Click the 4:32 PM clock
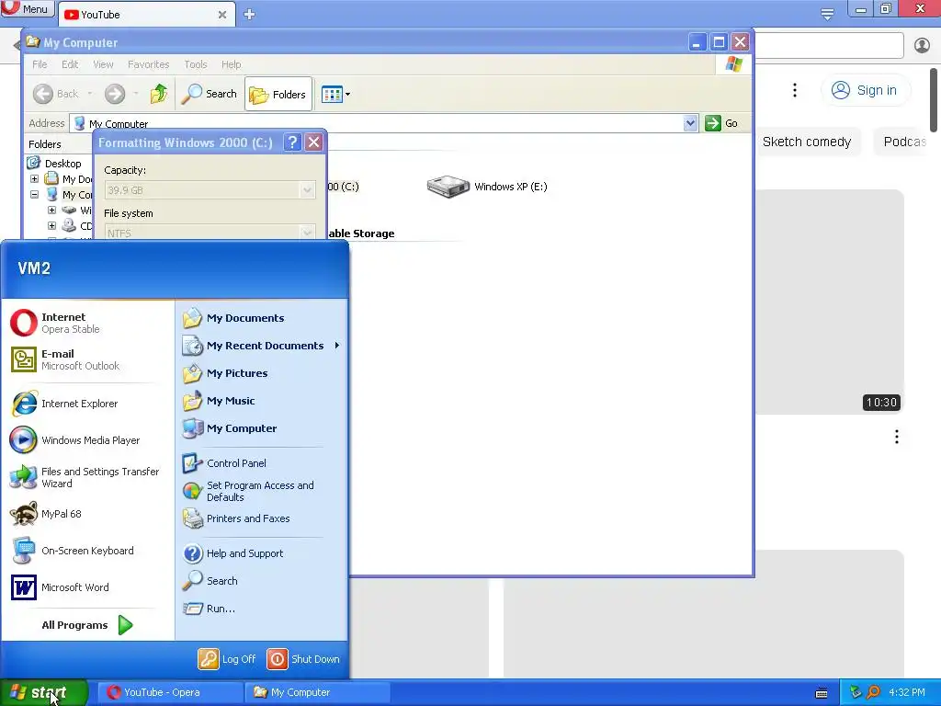 pyautogui.click(x=907, y=692)
